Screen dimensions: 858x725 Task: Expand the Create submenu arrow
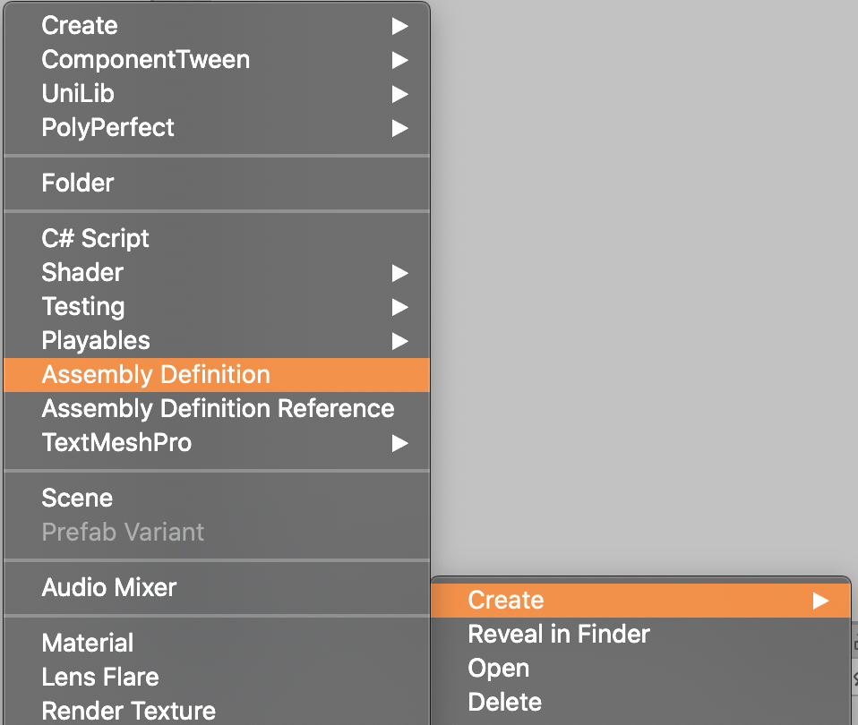[400, 26]
